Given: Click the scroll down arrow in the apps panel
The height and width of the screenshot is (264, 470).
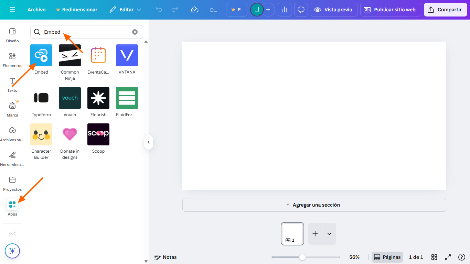Looking at the screenshot, I should coord(146,261).
